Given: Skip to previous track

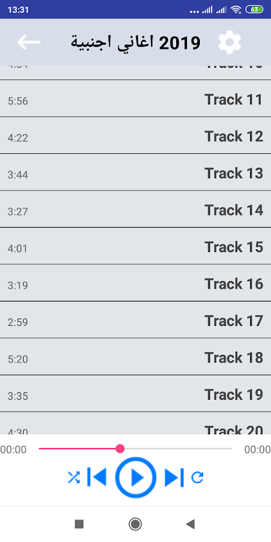Looking at the screenshot, I should pos(97,477).
